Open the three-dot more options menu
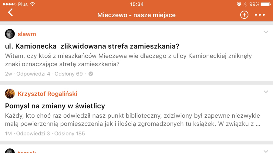 260,15
